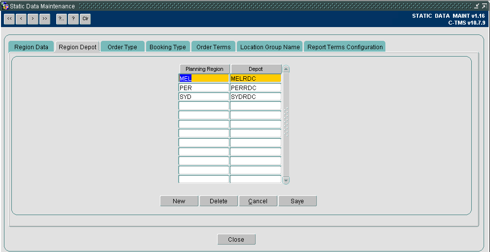The image size is (490, 252).
Task: Click the Close button at bottom
Action: (236, 240)
